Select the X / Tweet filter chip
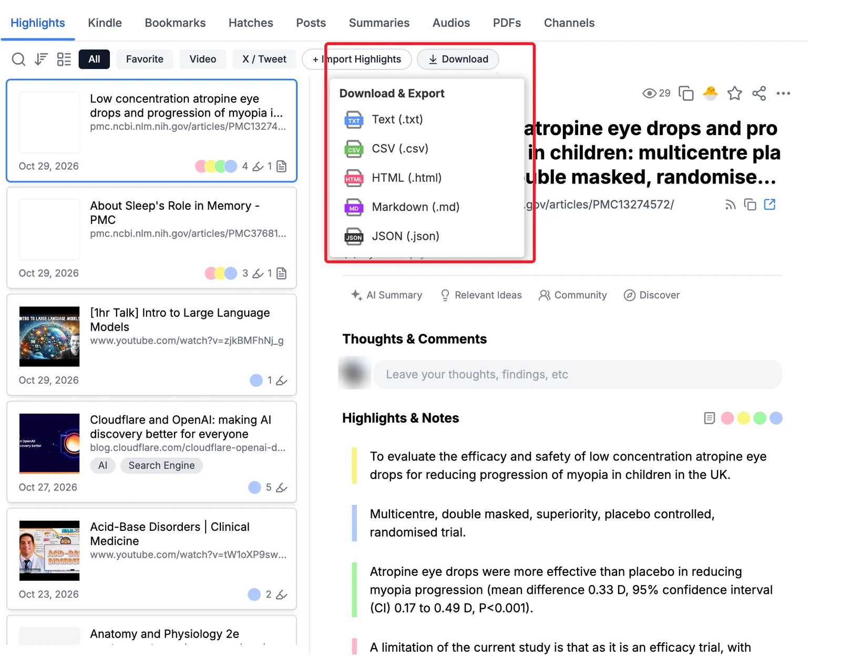The width and height of the screenshot is (841, 657). [x=264, y=59]
